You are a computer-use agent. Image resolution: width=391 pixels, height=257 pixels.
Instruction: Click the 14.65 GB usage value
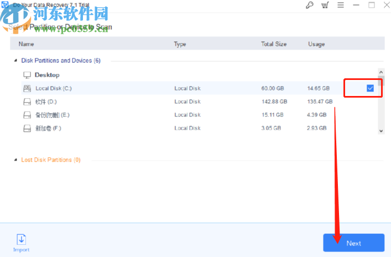pyautogui.click(x=318, y=88)
